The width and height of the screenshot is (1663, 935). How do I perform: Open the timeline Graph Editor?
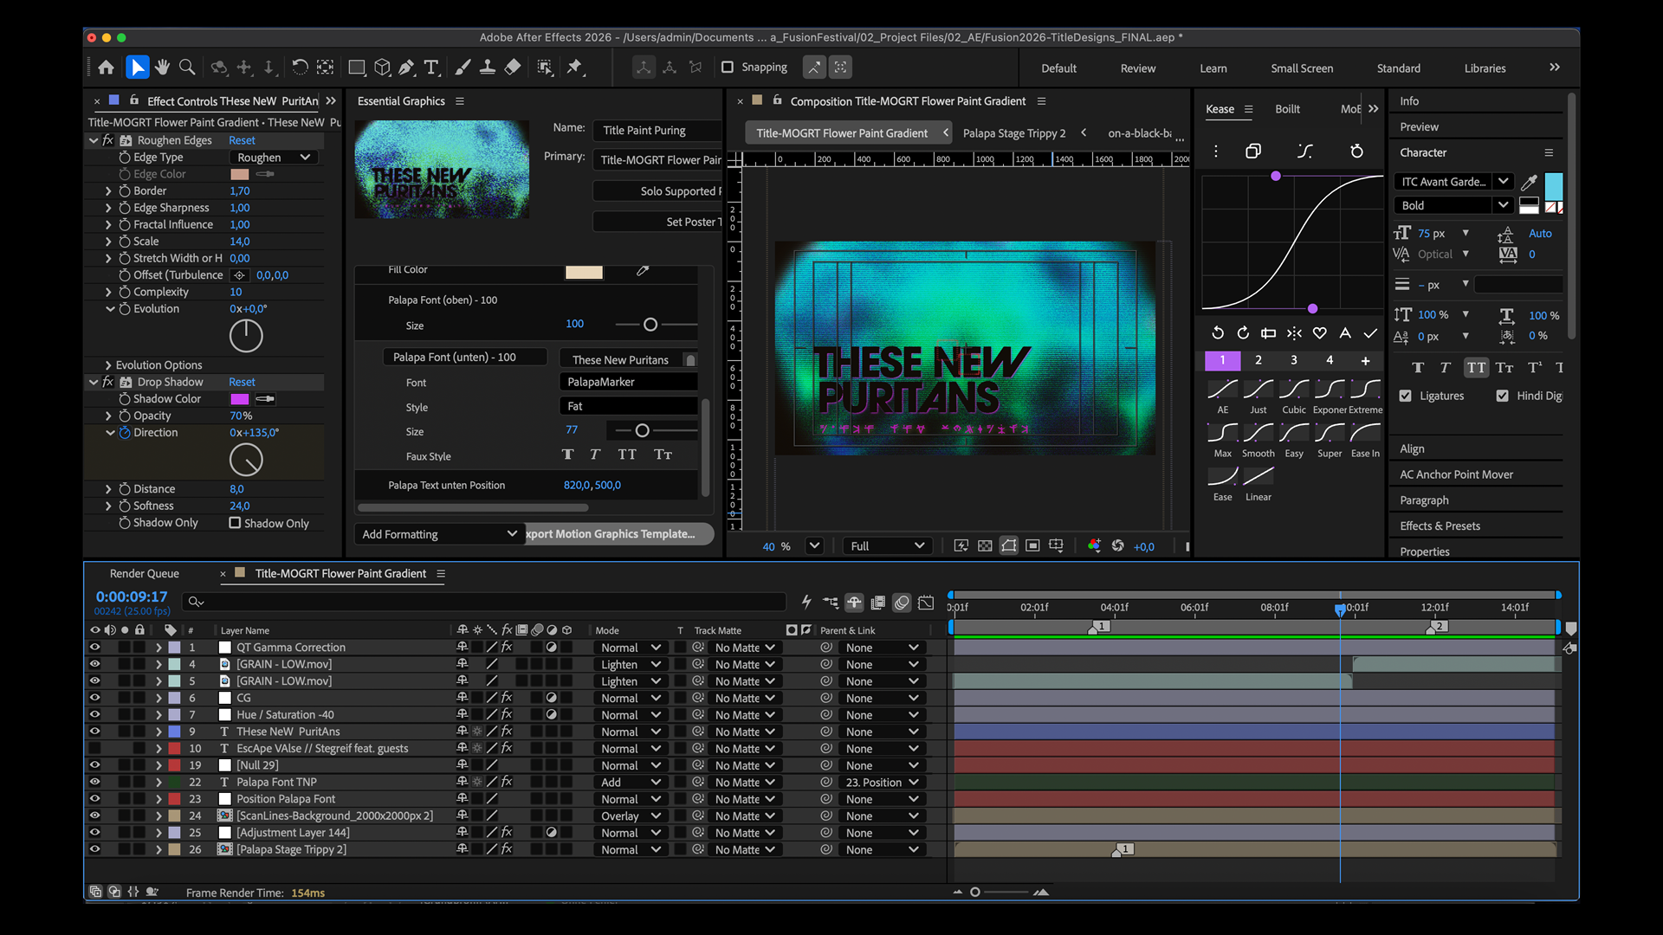click(x=926, y=603)
